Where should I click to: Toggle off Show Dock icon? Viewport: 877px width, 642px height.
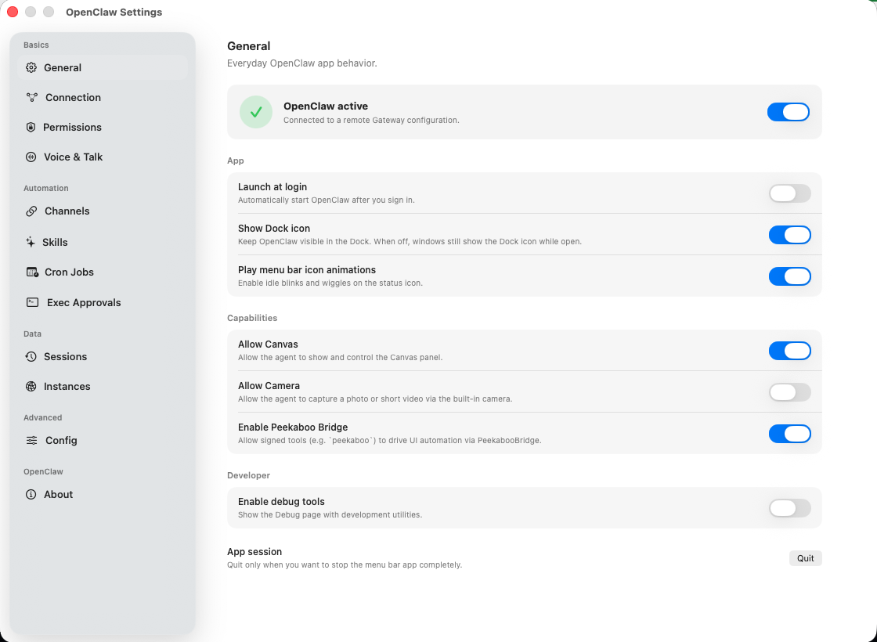[x=790, y=235]
